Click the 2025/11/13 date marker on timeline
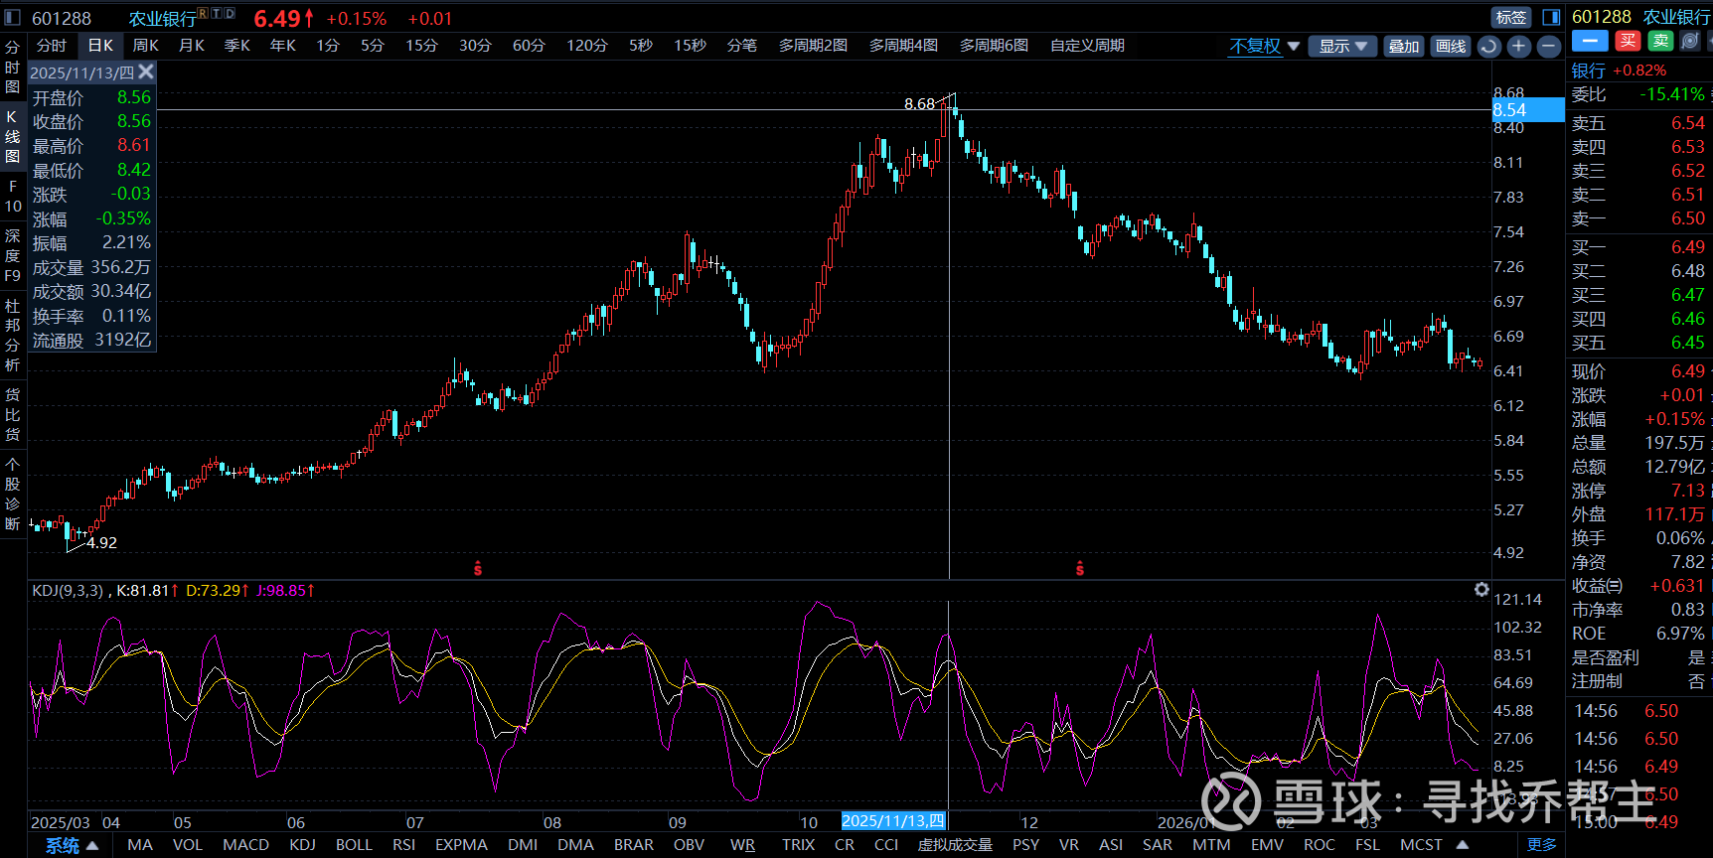Screen dimensions: 1713x858 click(892, 821)
